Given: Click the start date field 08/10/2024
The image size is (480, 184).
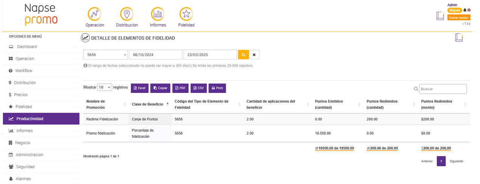Looking at the screenshot, I should coord(156,55).
